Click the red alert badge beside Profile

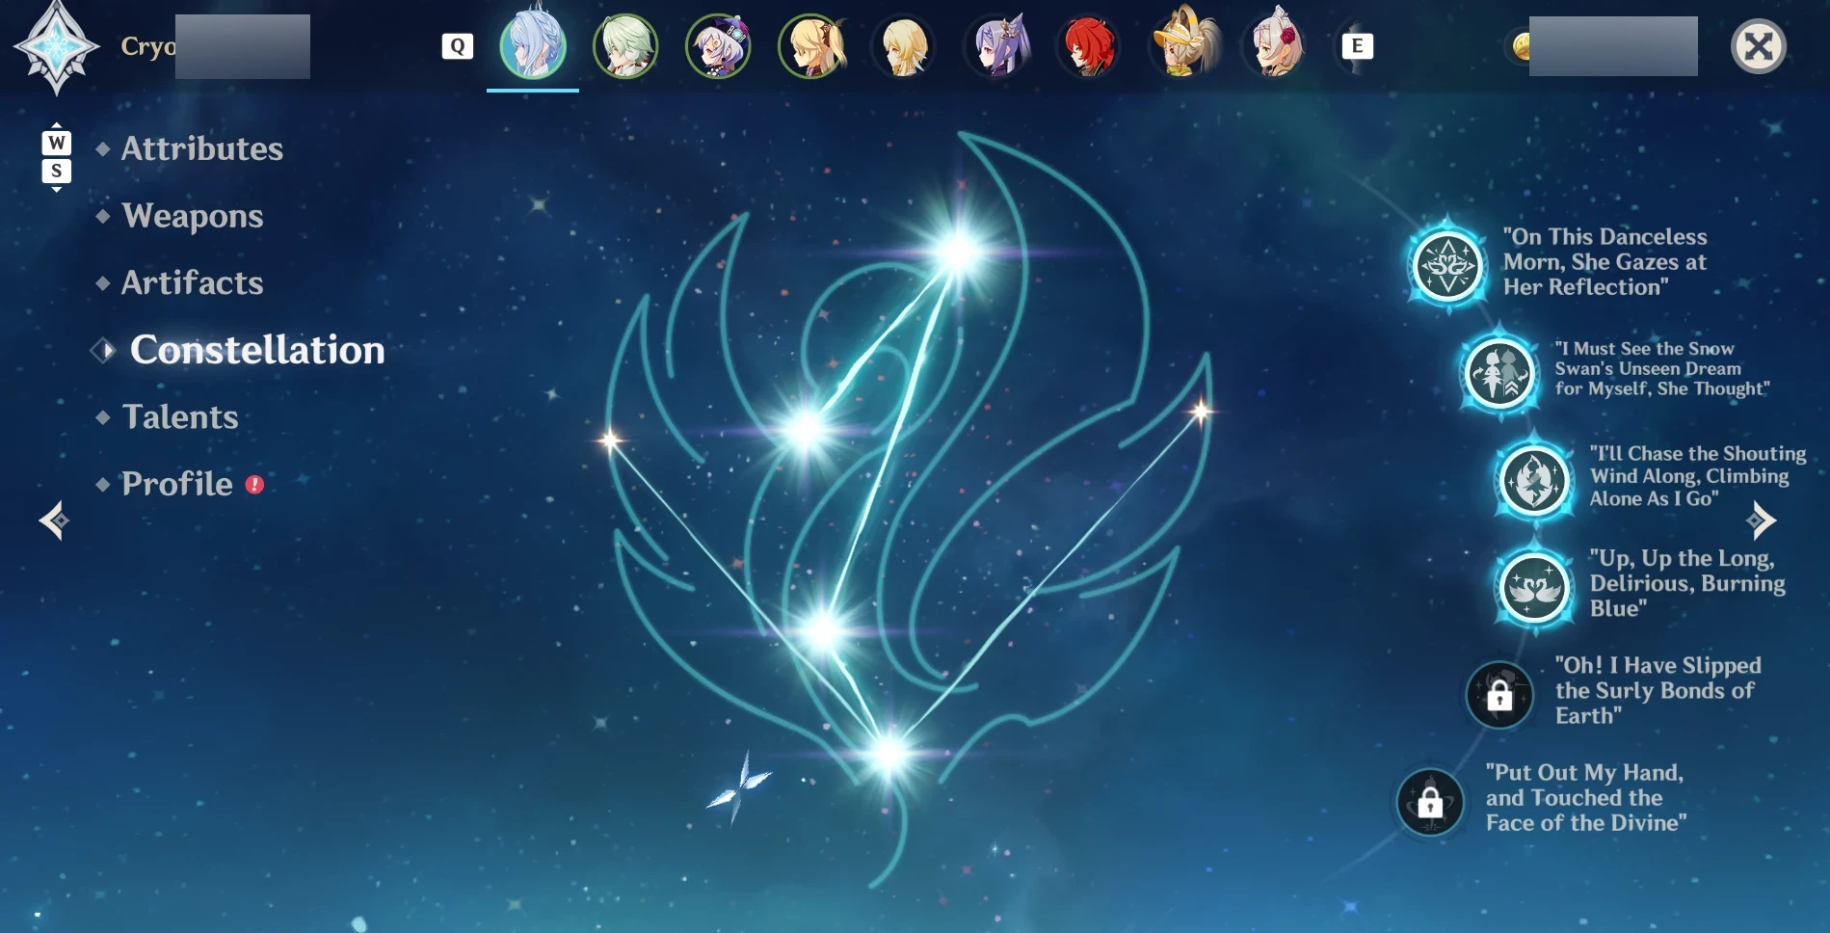coord(254,485)
